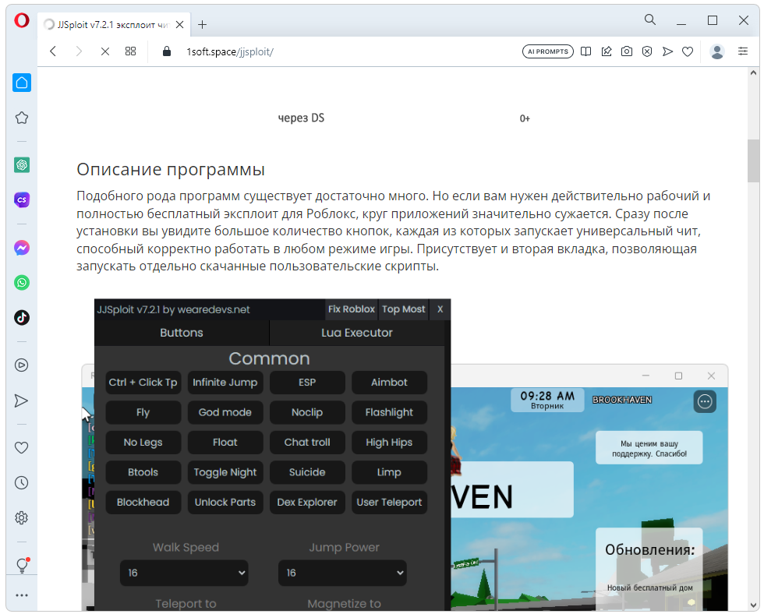The image size is (764, 614).
Task: Click the vertical scrollbar thumb
Action: [753, 161]
